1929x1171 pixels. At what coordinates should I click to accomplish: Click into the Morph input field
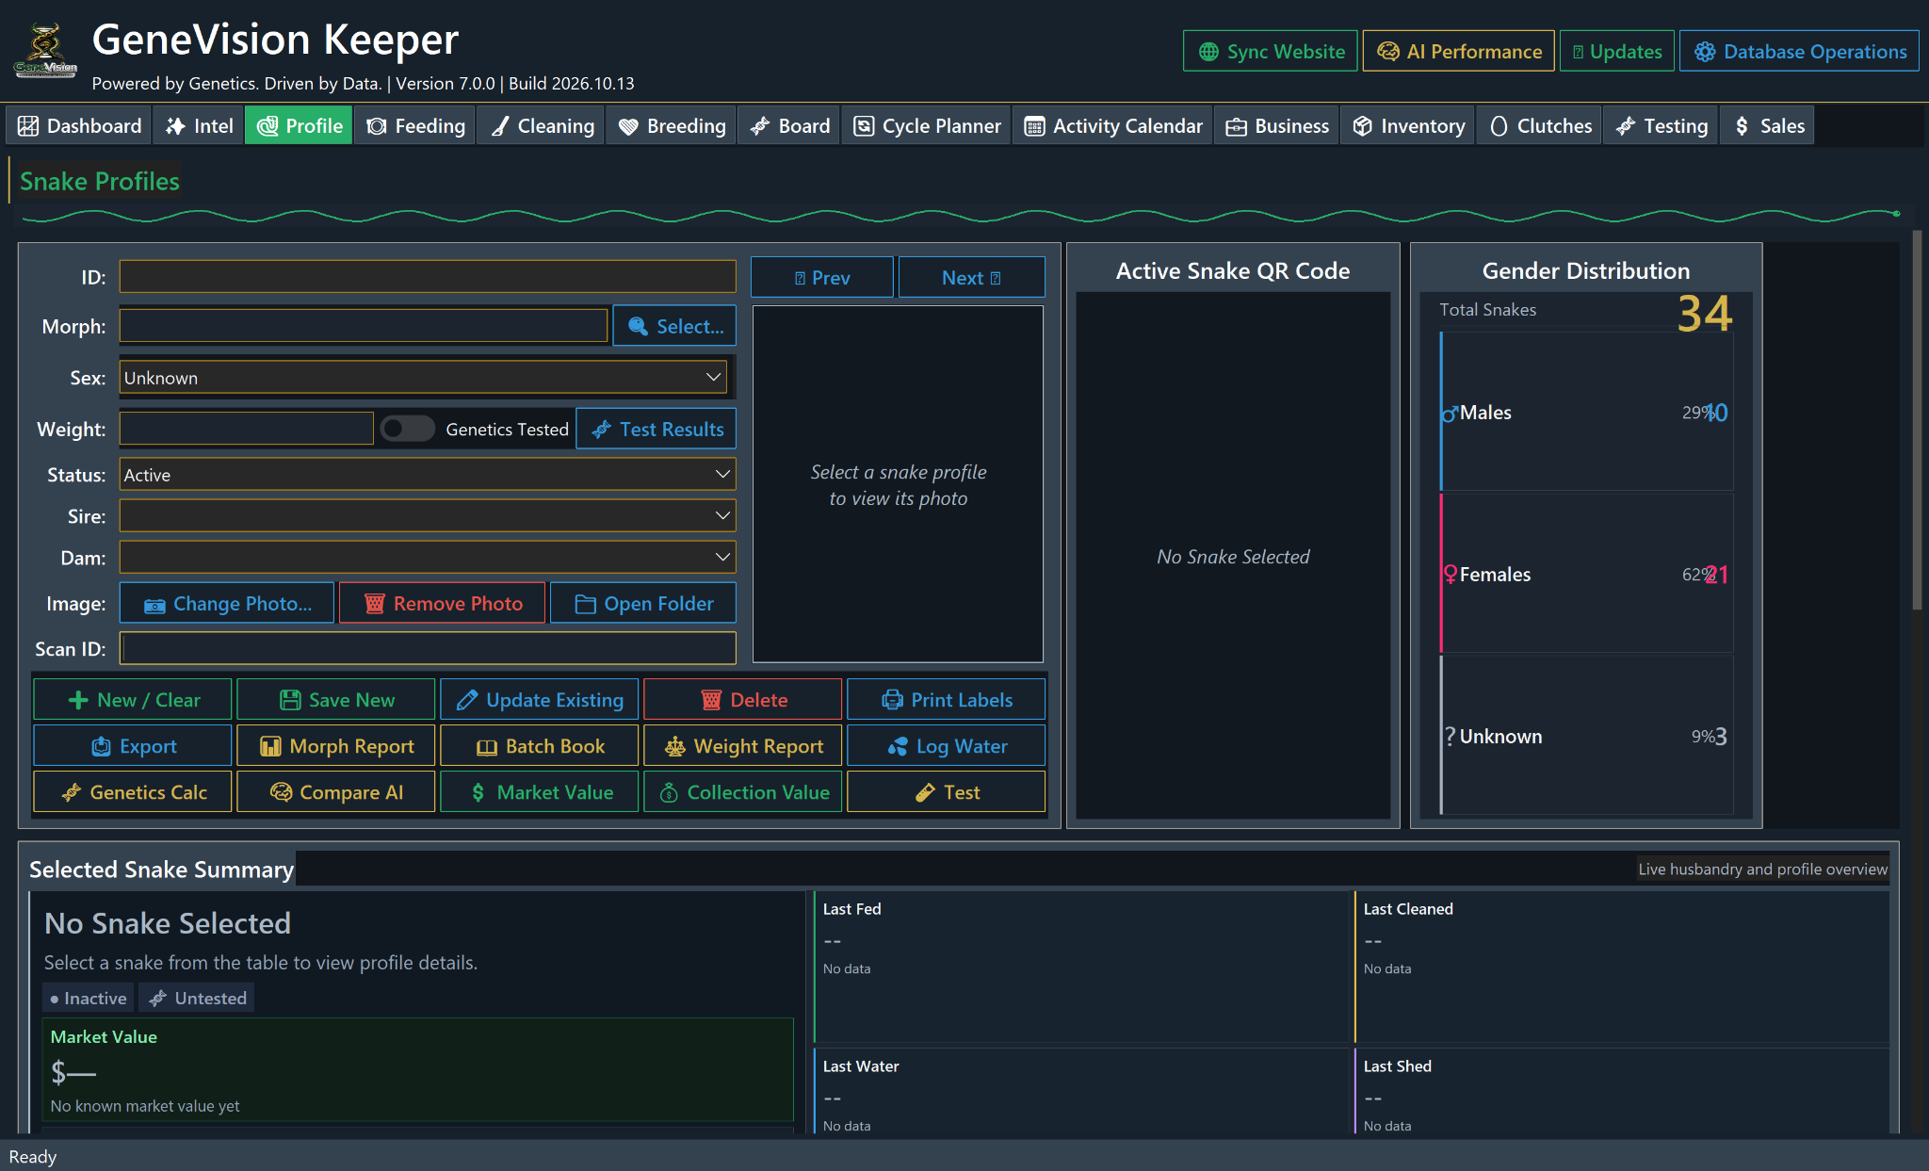tap(364, 326)
